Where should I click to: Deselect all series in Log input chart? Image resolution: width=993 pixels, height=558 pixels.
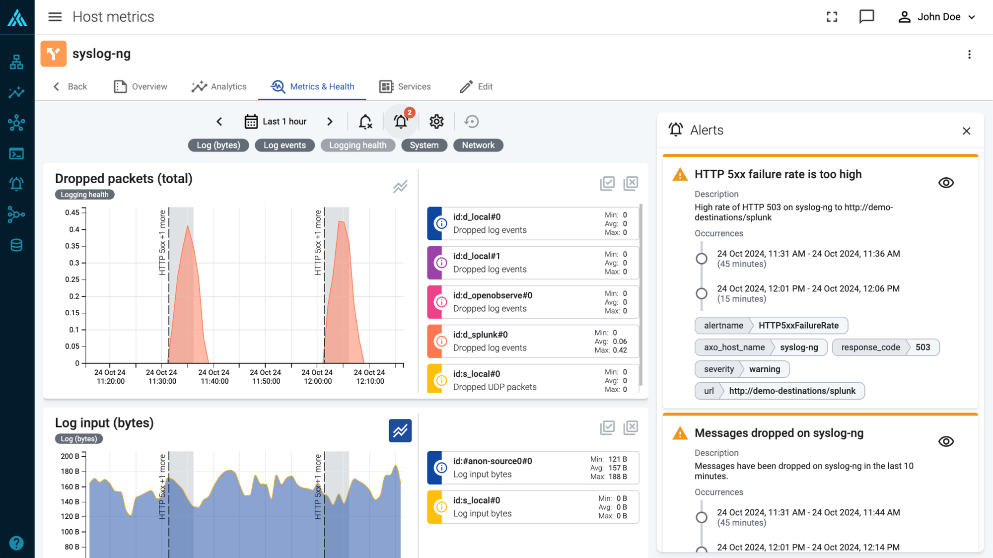pos(631,427)
